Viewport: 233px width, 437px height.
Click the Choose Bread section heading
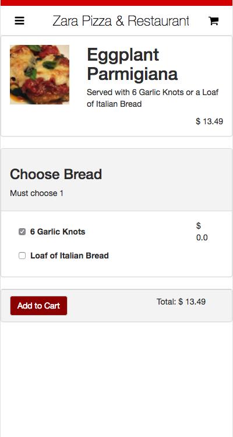pos(56,174)
